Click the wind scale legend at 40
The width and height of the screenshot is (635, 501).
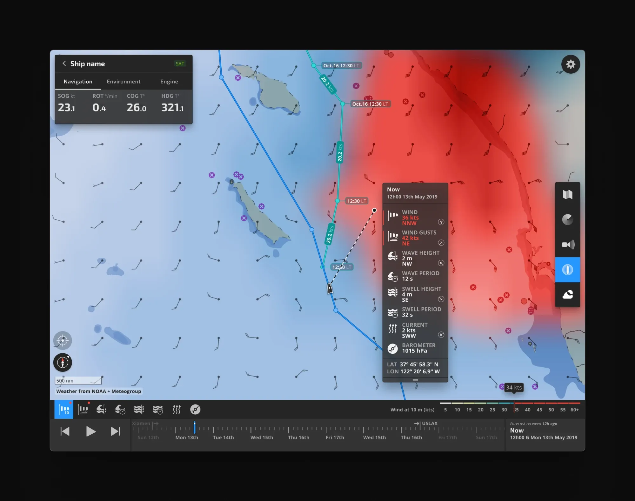(528, 410)
